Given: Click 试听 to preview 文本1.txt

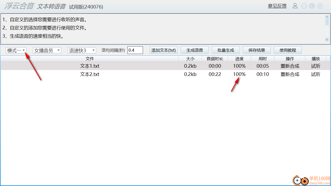Looking at the screenshot, I should (316, 66).
